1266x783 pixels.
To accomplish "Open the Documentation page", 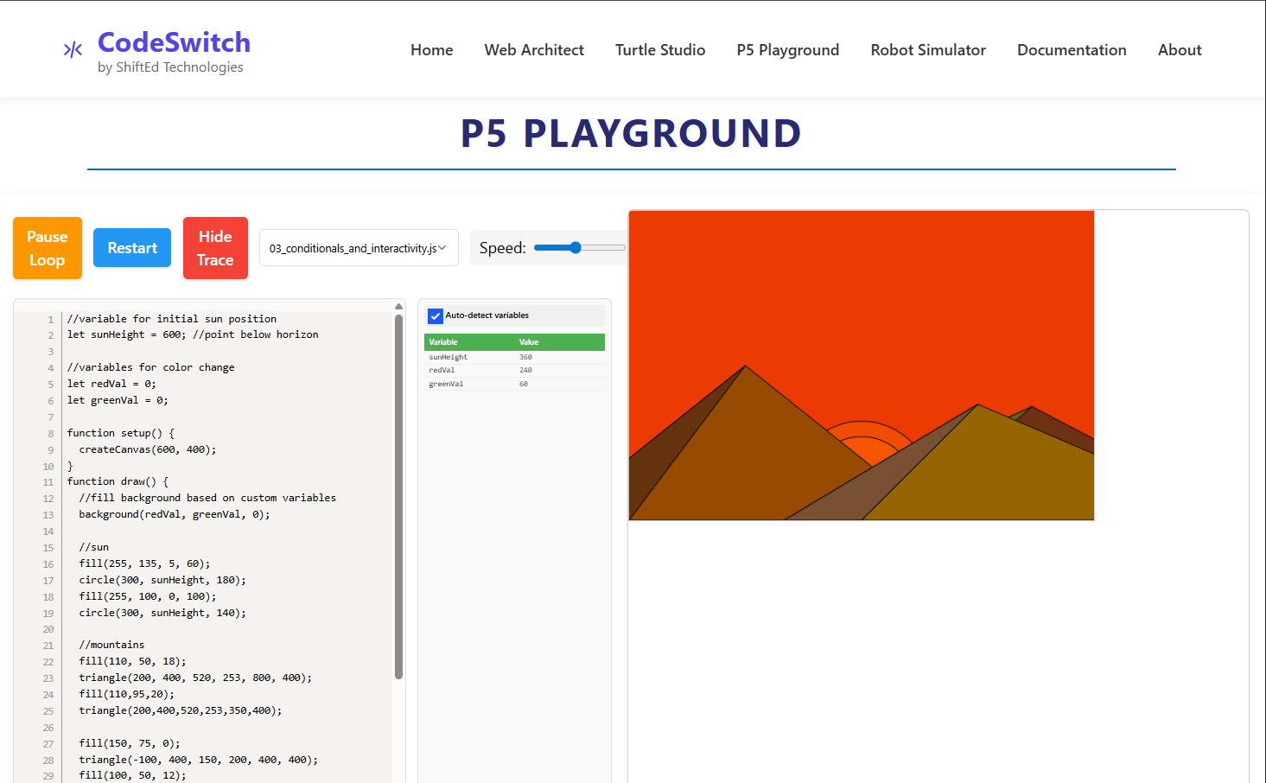I will pos(1071,50).
